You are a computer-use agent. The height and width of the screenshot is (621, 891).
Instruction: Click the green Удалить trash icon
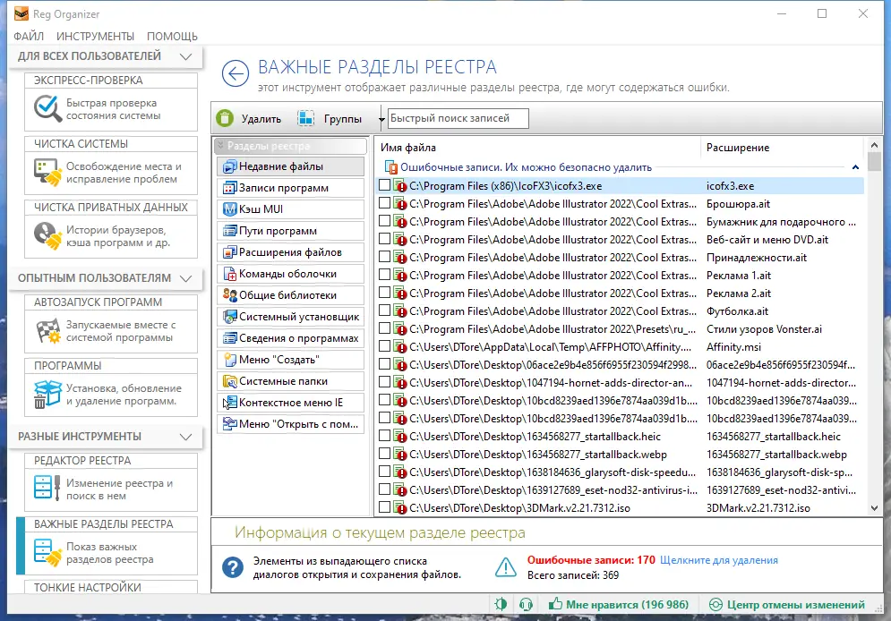pos(225,118)
